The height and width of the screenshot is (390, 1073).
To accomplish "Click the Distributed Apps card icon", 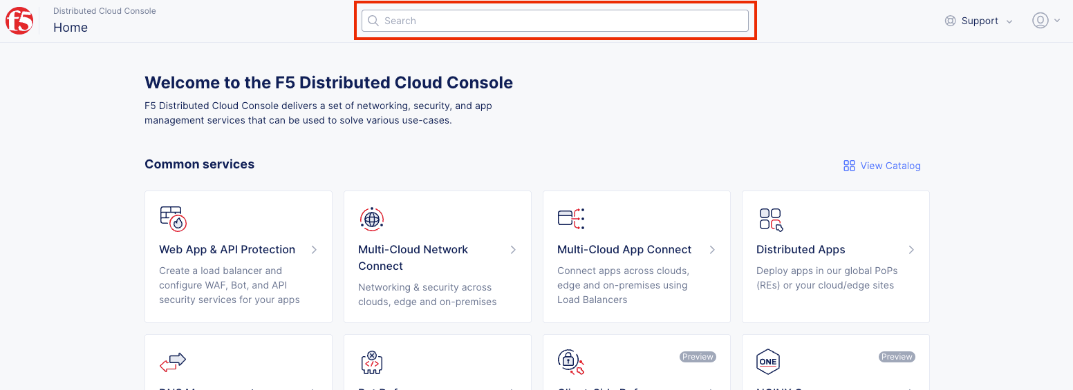I will pyautogui.click(x=770, y=219).
